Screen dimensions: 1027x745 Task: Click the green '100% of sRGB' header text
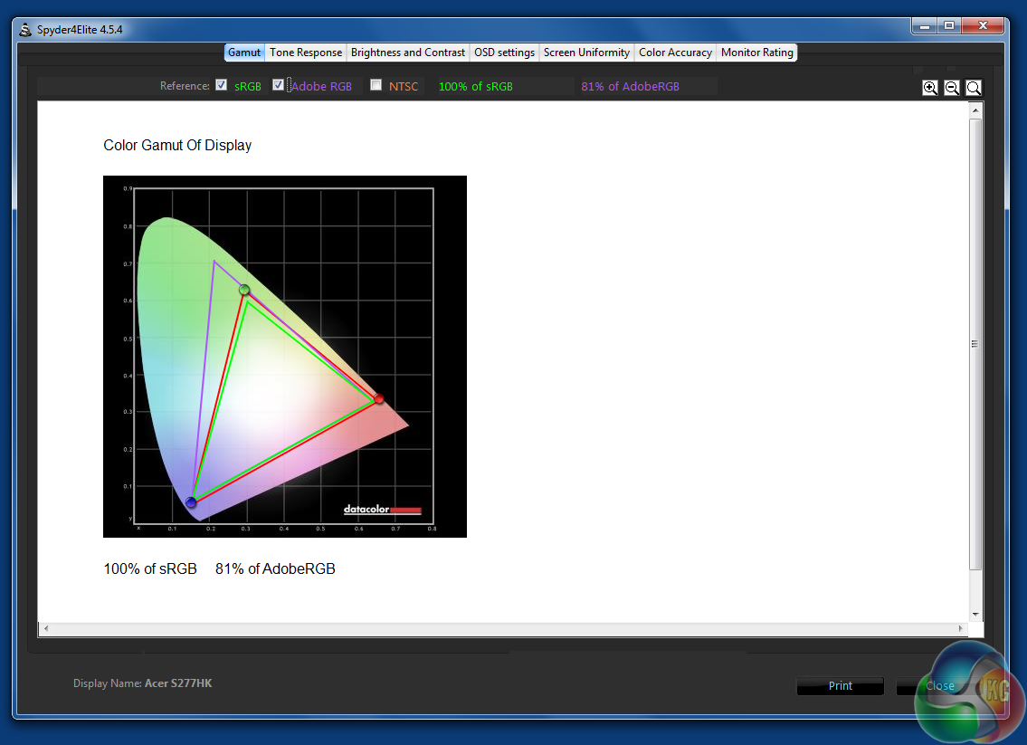[x=476, y=87]
